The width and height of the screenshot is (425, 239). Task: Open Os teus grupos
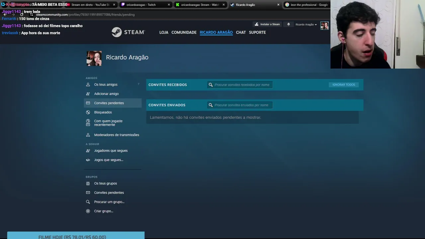pos(106,184)
